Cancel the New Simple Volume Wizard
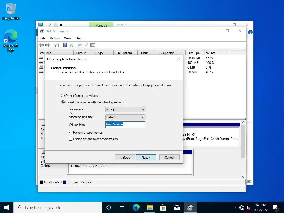 169,158
